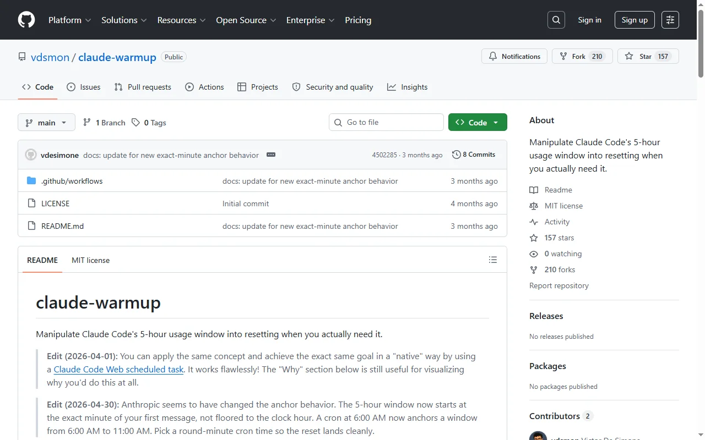Image resolution: width=705 pixels, height=440 pixels.
Task: Click Report repository
Action: tap(559, 285)
